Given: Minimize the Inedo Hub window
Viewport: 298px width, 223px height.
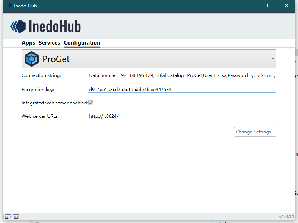Looking at the screenshot, I should coord(253,6).
